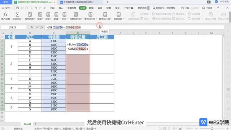Go to the 首页 home tab
Screen dimensions: 231x130
point(6,2)
